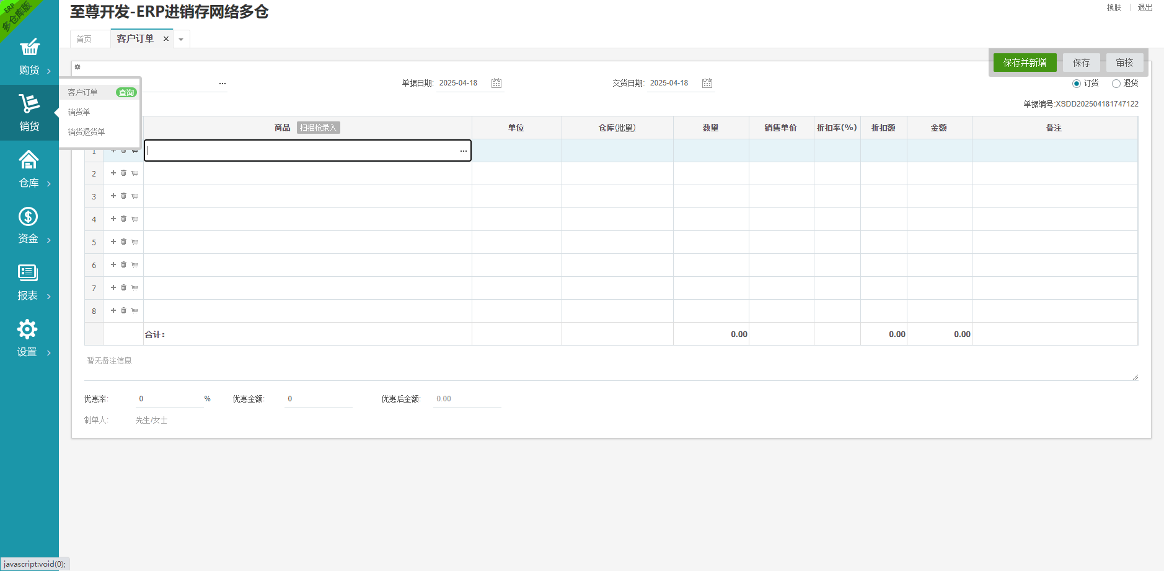Add a row after row 6
Viewport: 1164px width, 571px height.
pyautogui.click(x=113, y=264)
